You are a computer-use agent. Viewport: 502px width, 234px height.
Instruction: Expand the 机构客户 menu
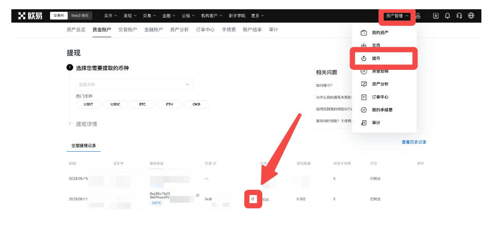(x=212, y=15)
